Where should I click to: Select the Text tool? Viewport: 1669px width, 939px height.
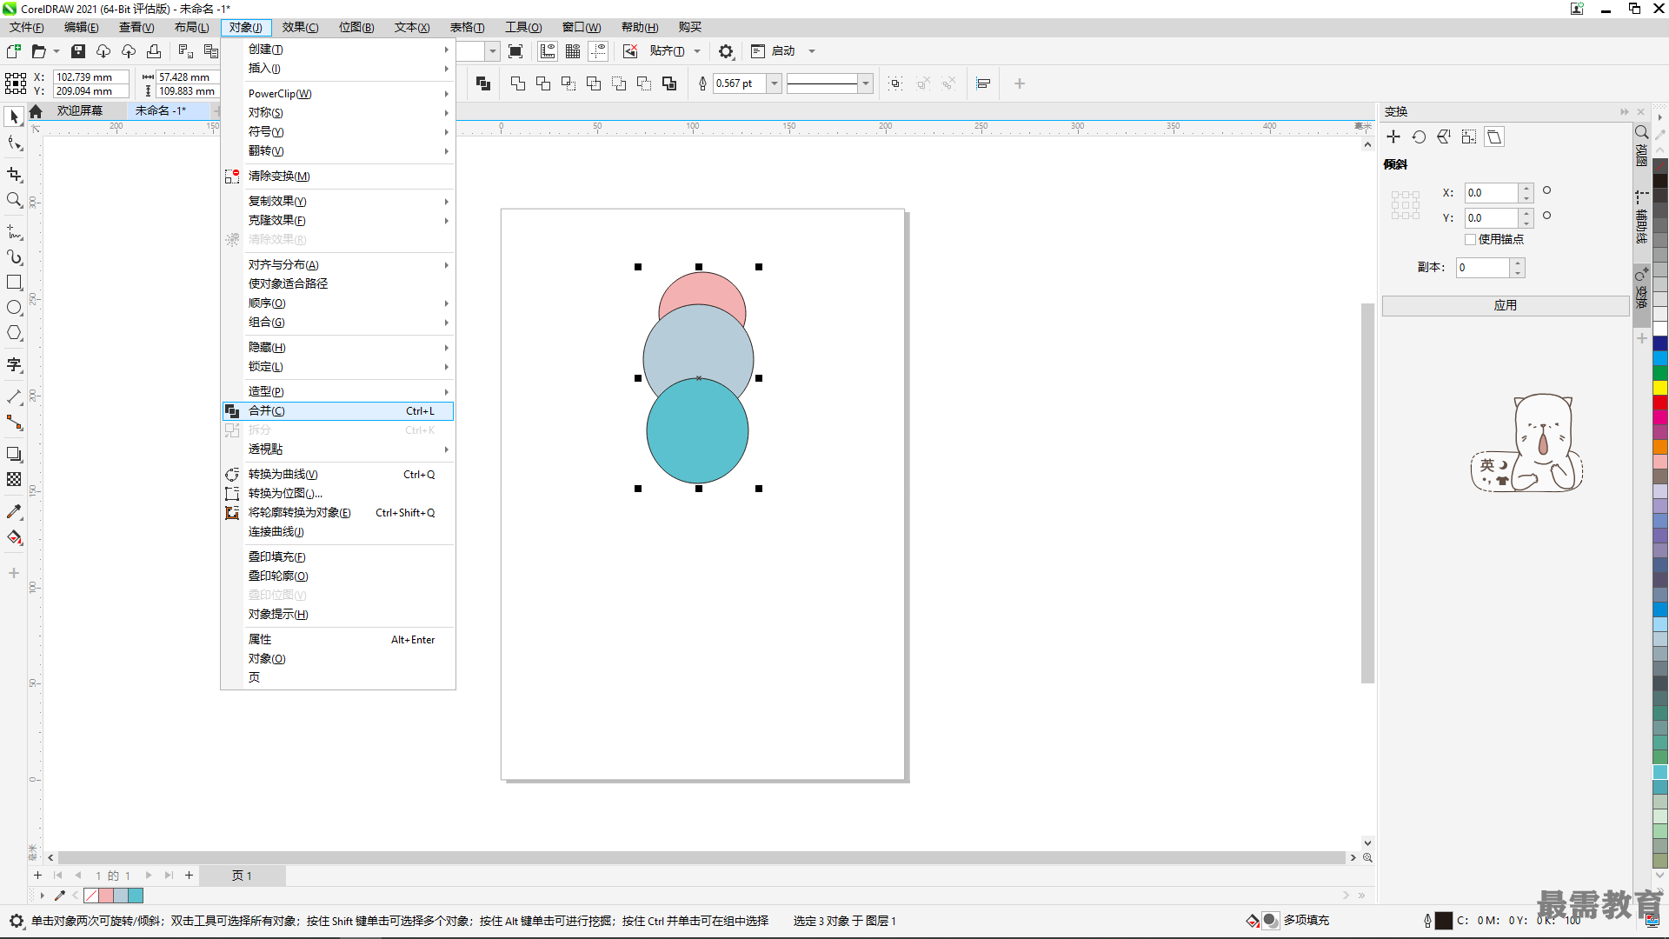coord(14,364)
